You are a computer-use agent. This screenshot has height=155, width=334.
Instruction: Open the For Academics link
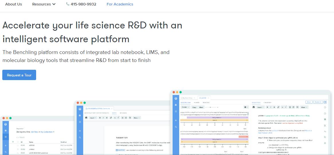120,4
